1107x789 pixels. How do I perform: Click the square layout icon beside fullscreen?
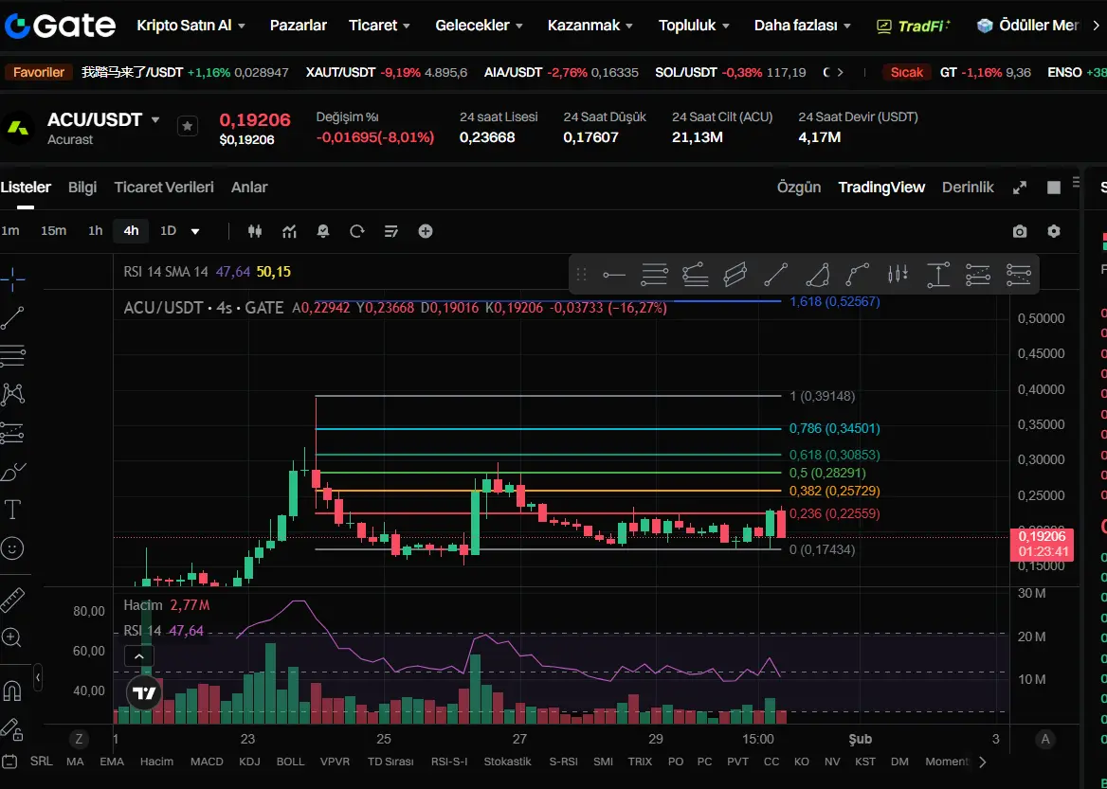1054,188
